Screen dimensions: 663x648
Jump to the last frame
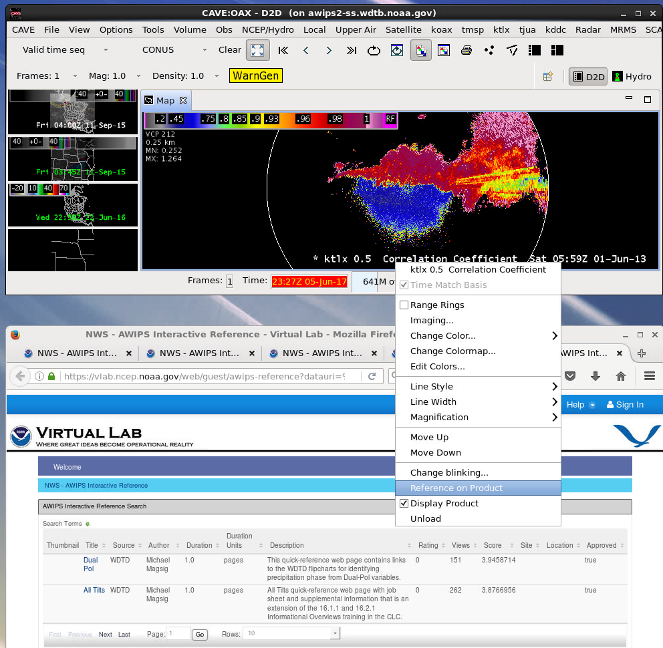pyautogui.click(x=352, y=51)
